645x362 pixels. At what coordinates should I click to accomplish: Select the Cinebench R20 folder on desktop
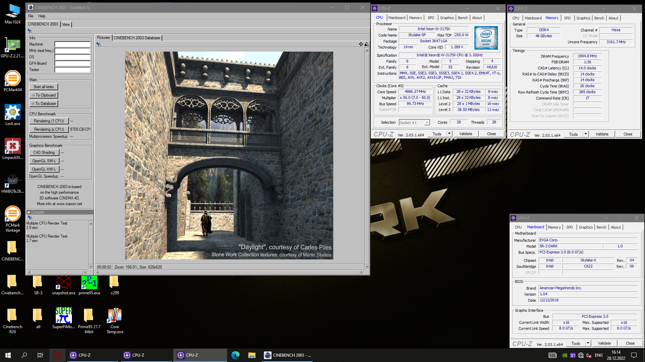(x=12, y=320)
